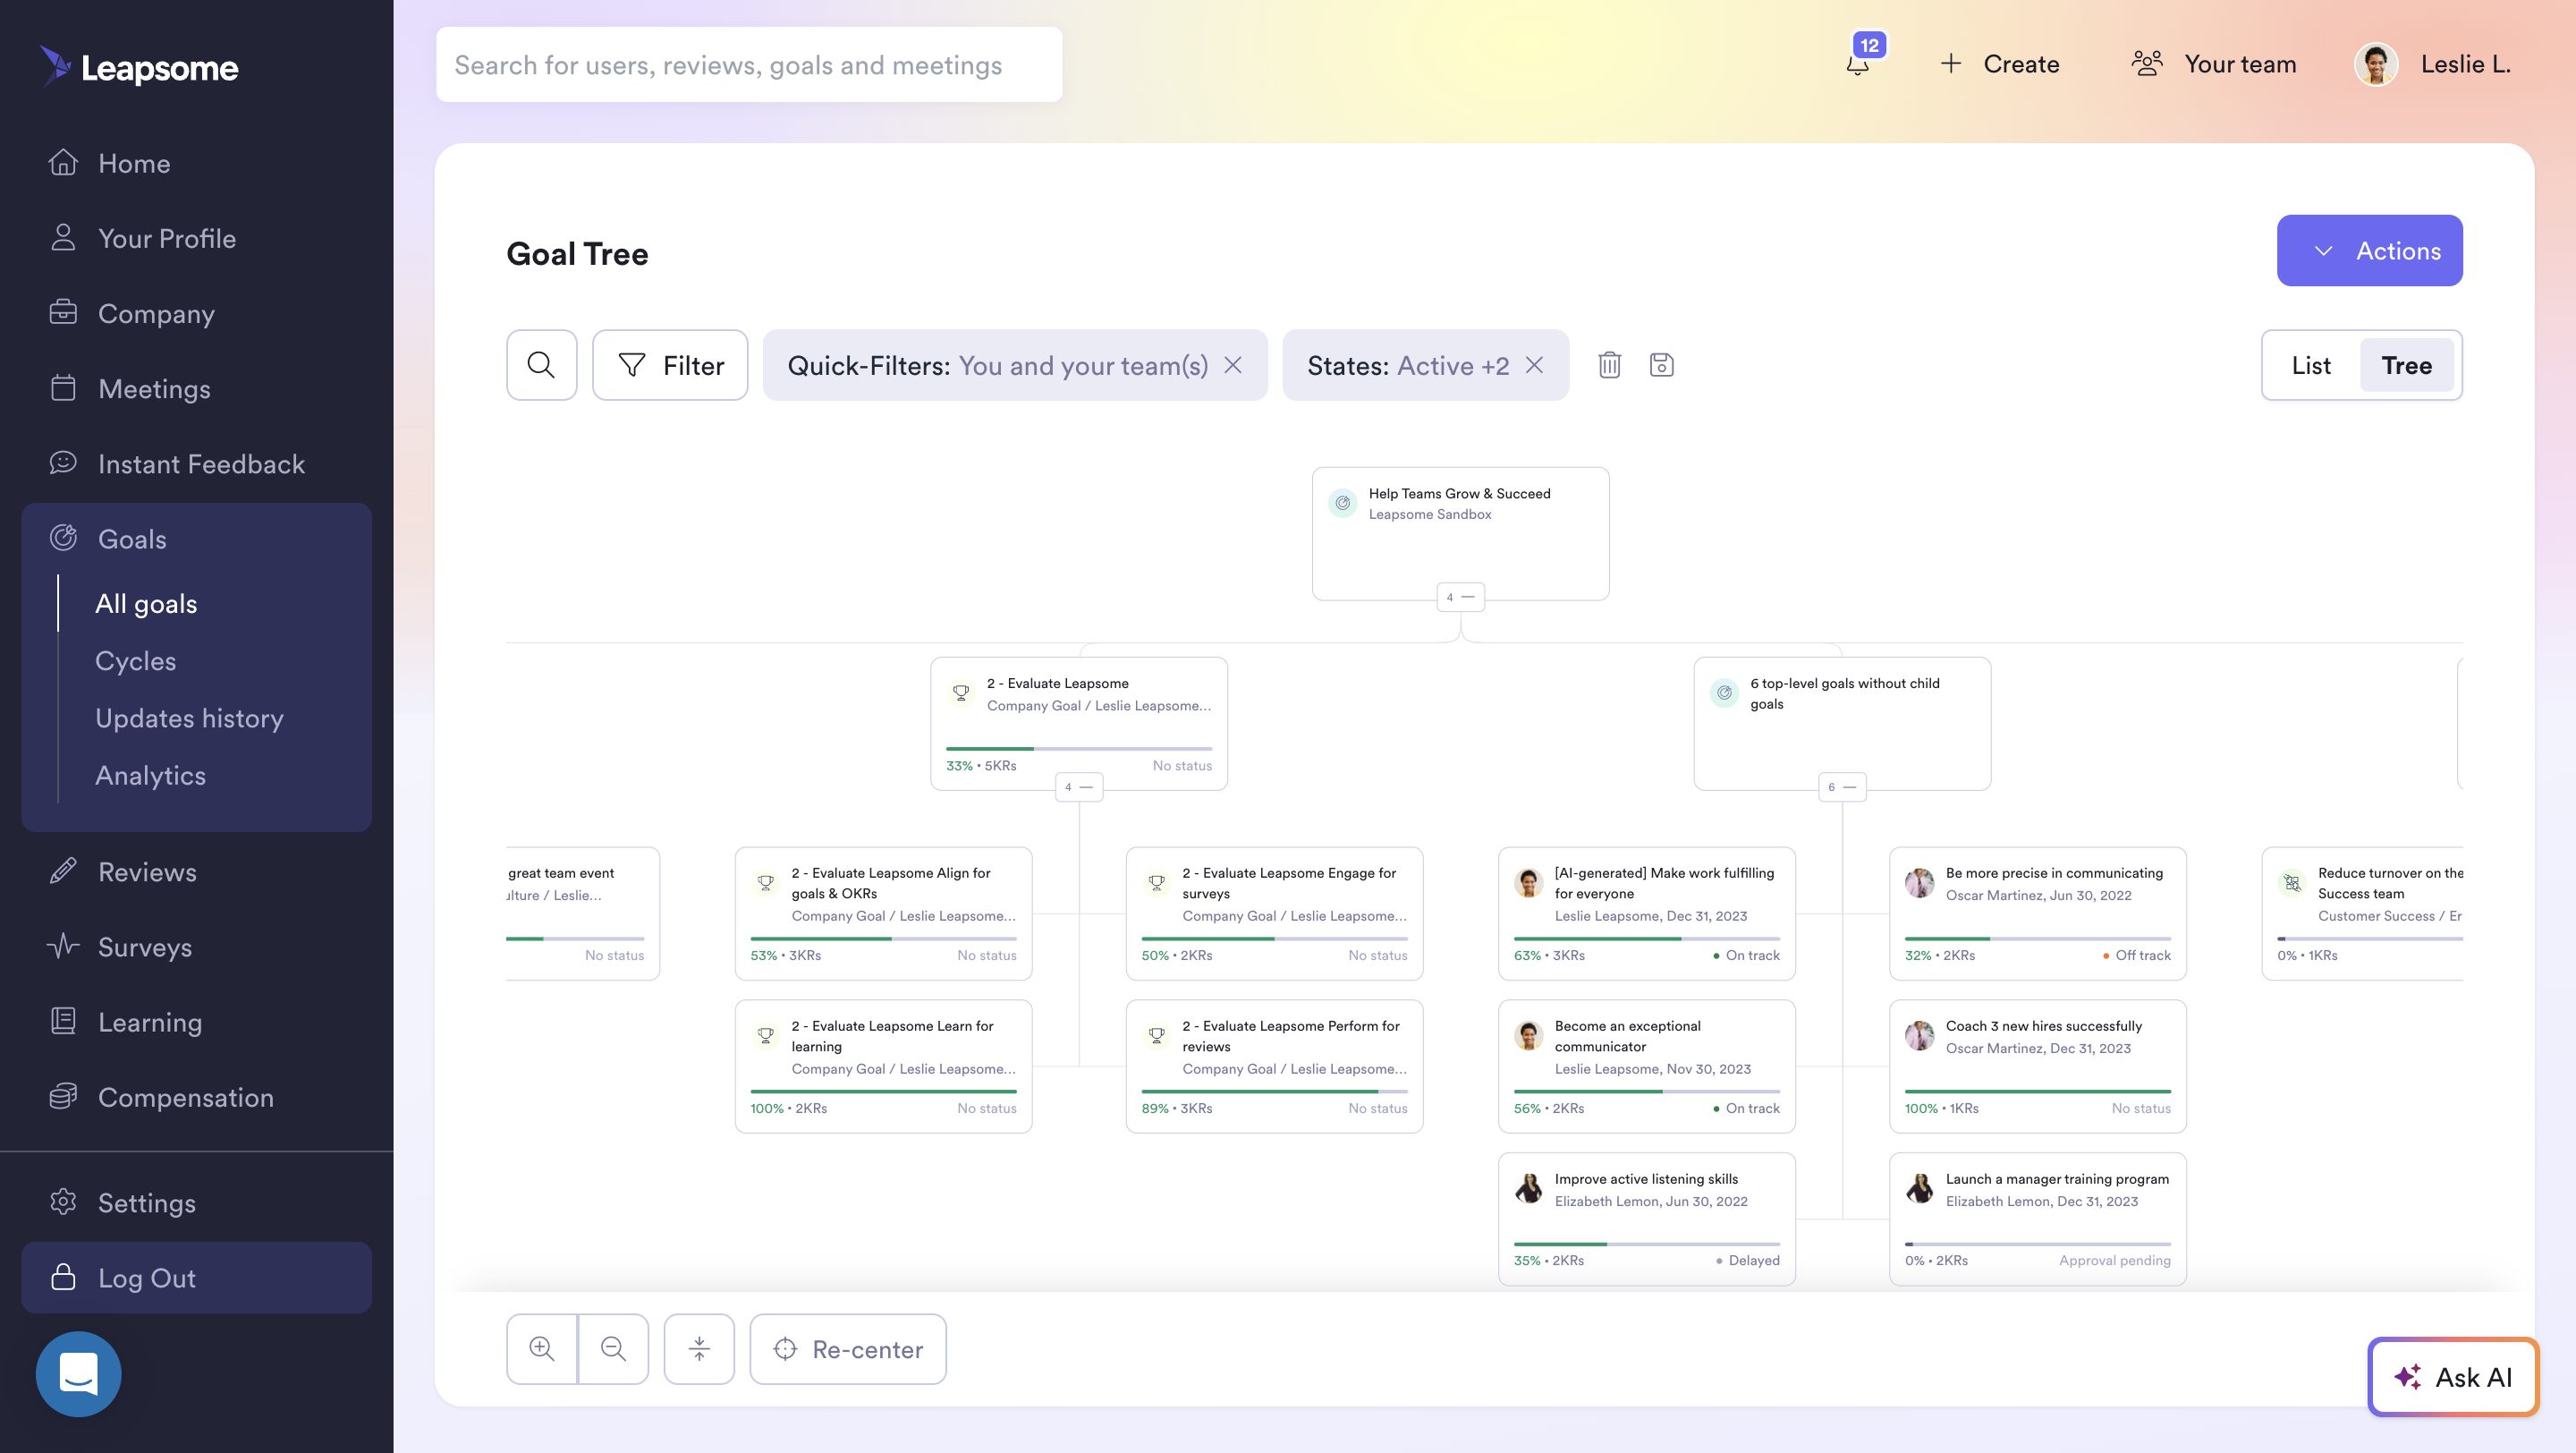Remove the Quick-Filters chip
This screenshot has width=2576, height=1453.
click(x=1233, y=365)
